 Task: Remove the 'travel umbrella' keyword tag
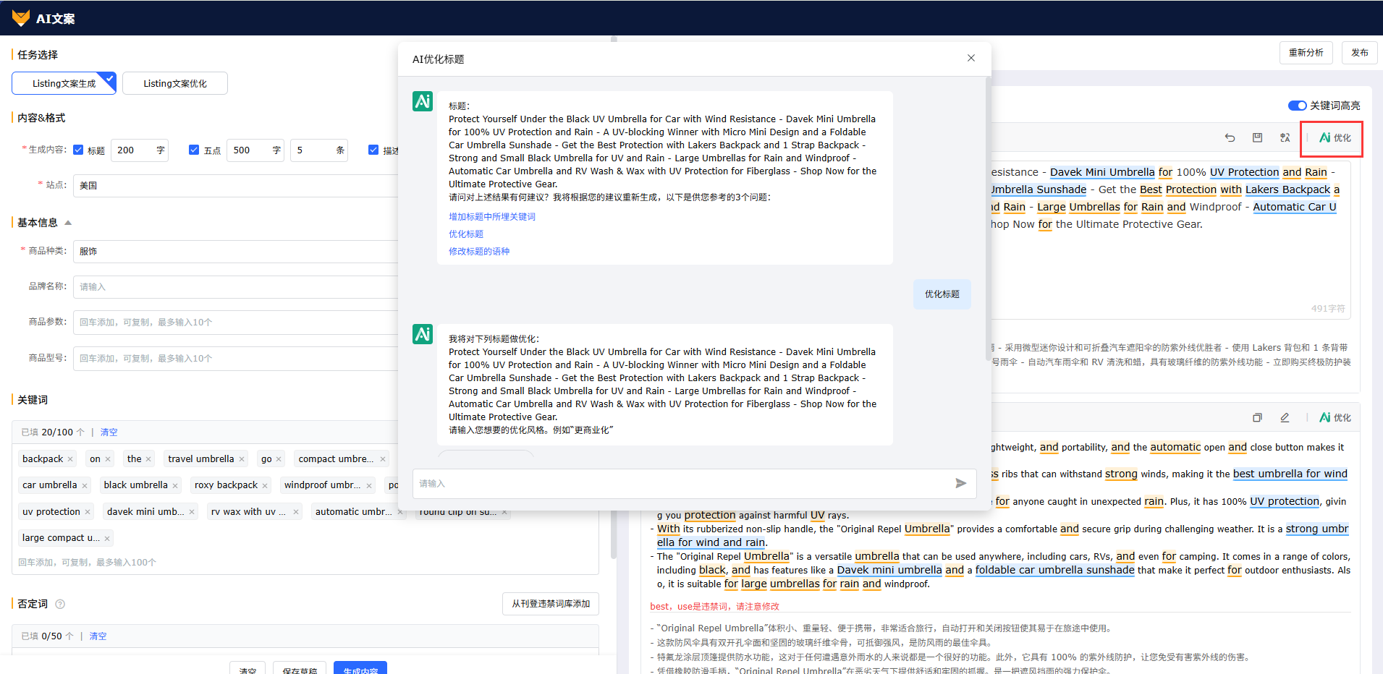pyautogui.click(x=242, y=459)
